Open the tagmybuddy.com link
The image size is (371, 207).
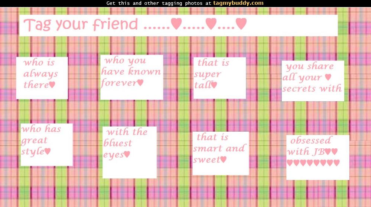[238, 3]
